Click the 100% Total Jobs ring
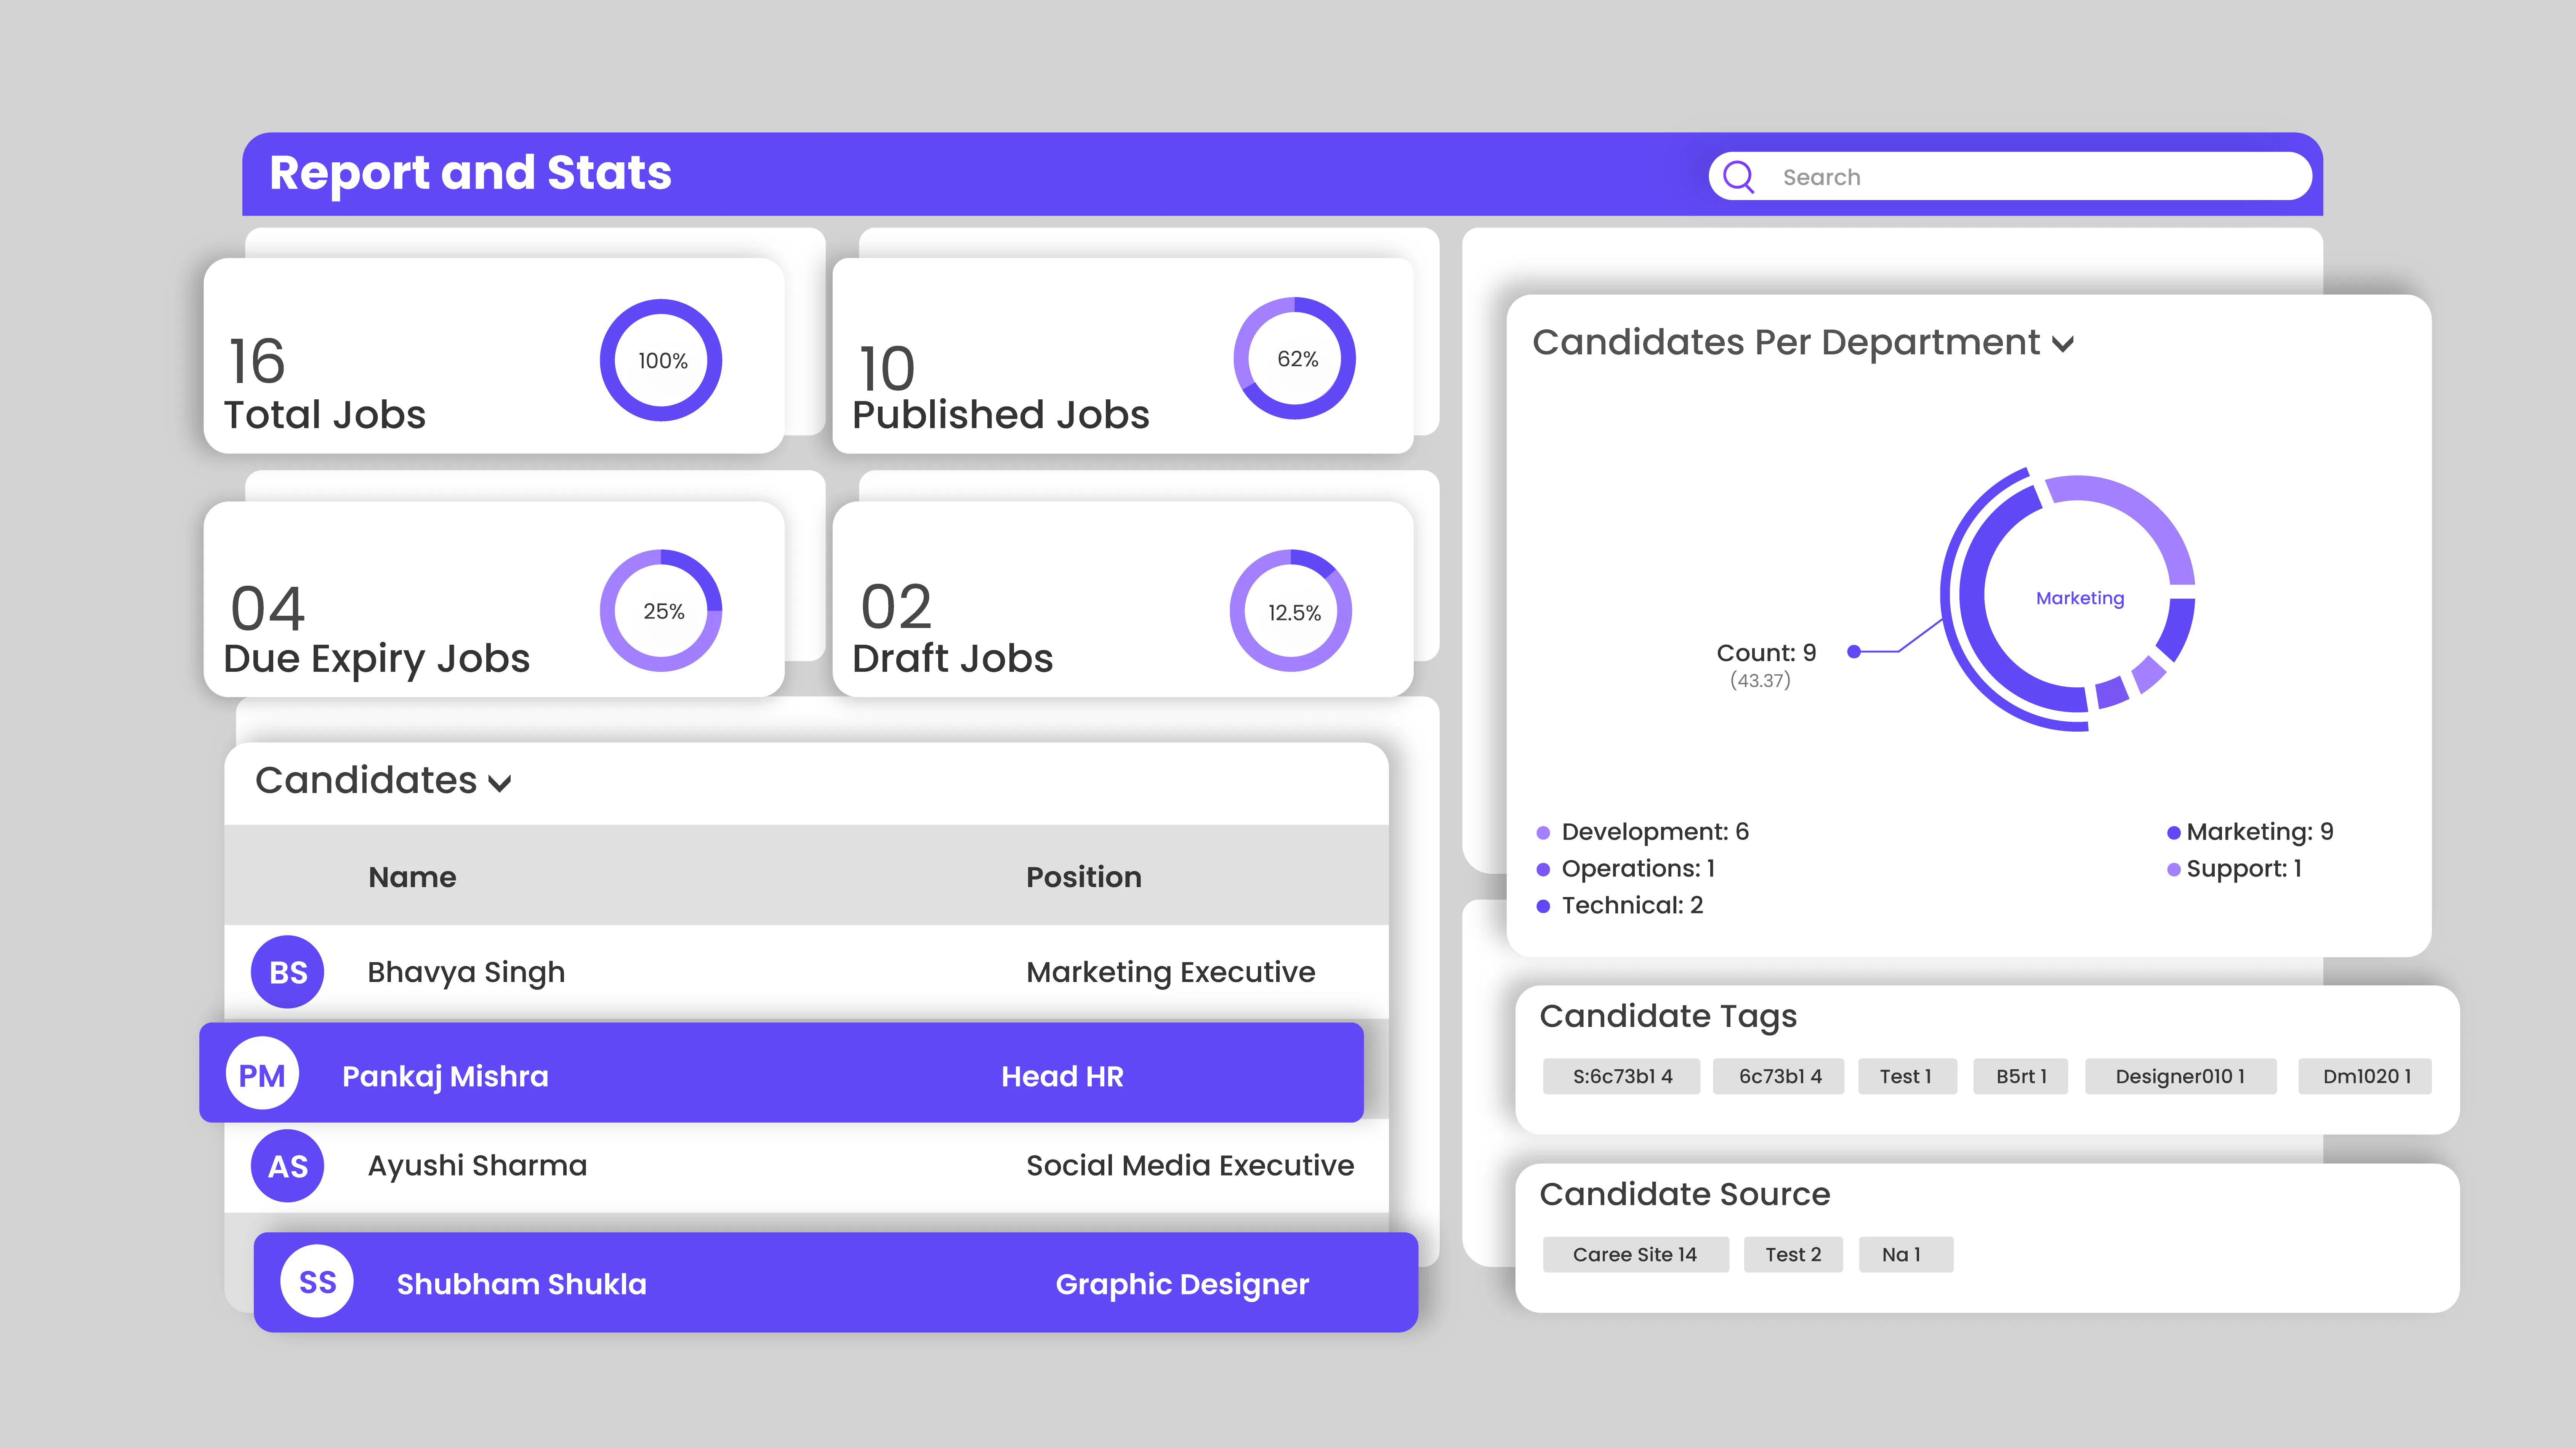 point(661,360)
